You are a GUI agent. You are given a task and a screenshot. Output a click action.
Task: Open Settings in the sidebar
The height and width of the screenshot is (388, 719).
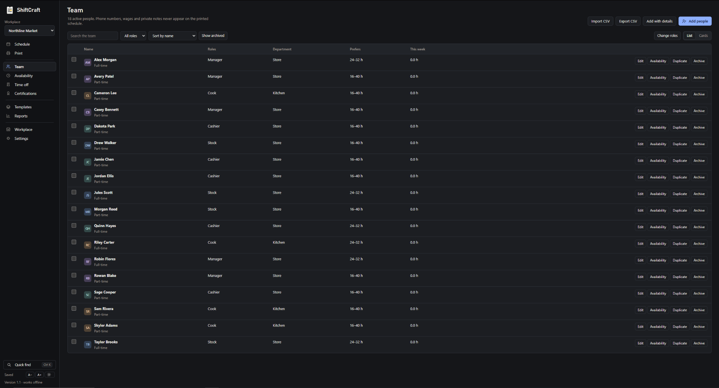click(x=29, y=138)
